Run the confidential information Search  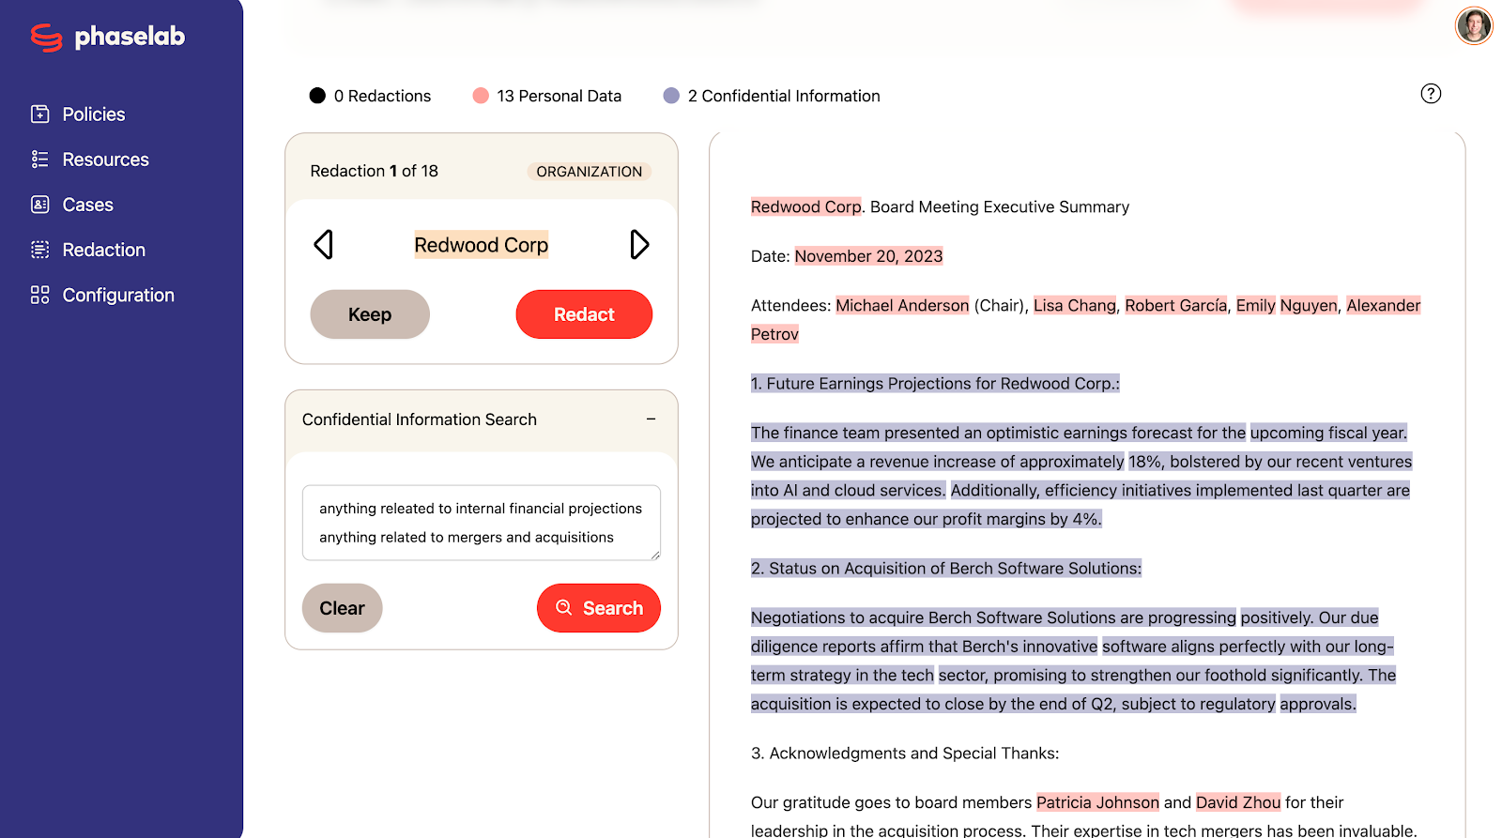tap(599, 608)
